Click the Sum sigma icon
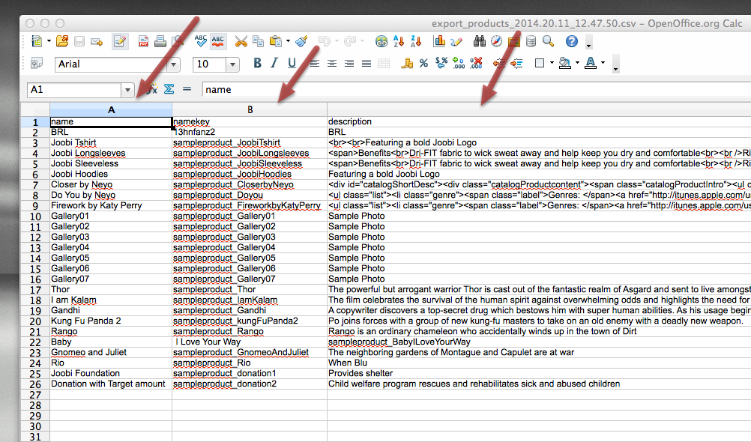The height and width of the screenshot is (442, 751). pos(169,89)
